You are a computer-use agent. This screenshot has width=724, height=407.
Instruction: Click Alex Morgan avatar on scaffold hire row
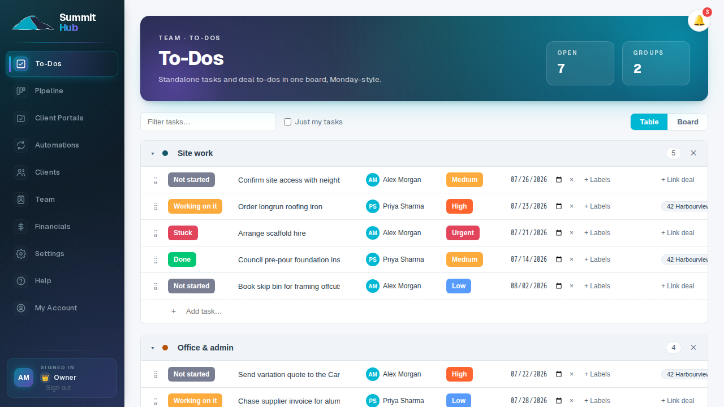pyautogui.click(x=373, y=233)
